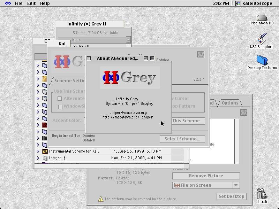Open the infinity Apple menu icon

pyautogui.click(x=8, y=3)
